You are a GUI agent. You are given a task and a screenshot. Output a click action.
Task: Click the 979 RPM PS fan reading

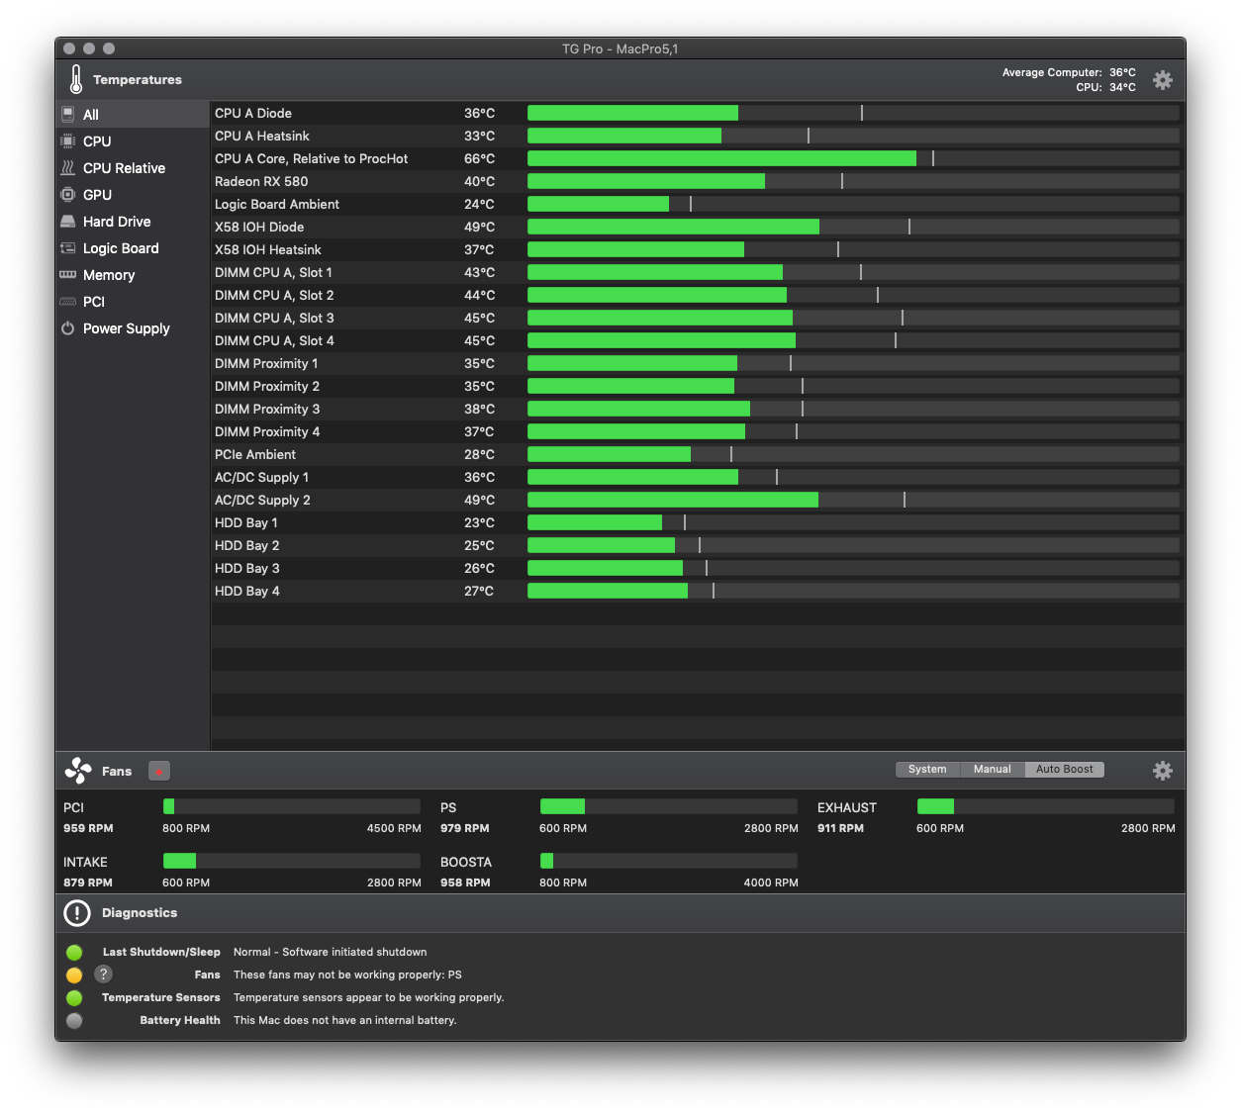tap(465, 828)
